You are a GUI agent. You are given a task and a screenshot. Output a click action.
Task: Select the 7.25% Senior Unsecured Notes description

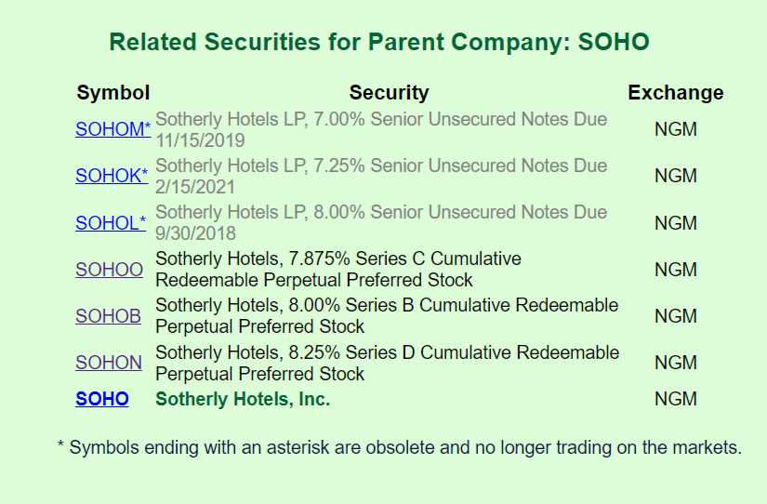click(381, 176)
